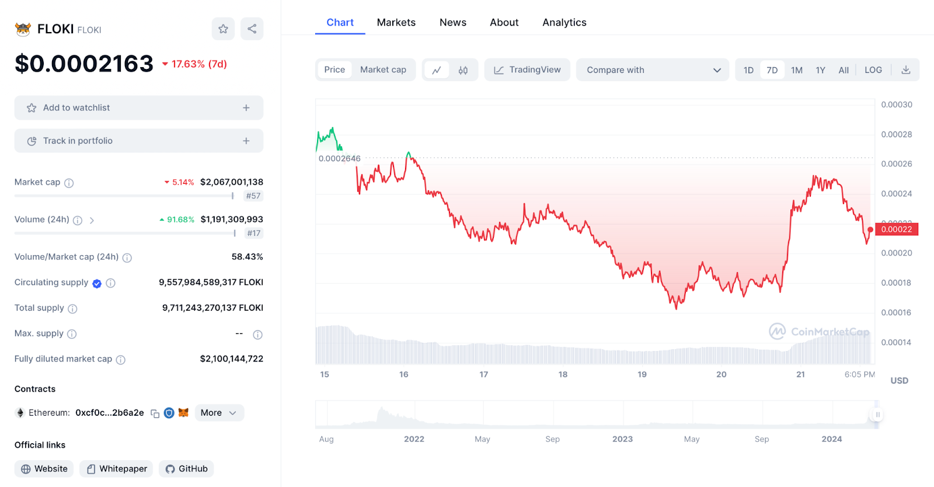
Task: Click the FLOKI coin logo
Action: click(23, 29)
